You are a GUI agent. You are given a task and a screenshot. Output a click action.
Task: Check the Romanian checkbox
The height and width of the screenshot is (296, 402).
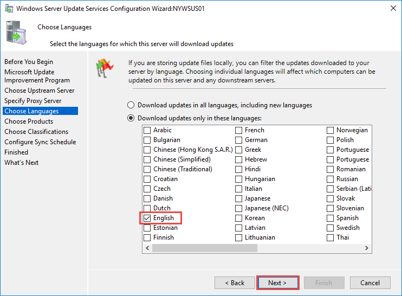pyautogui.click(x=330, y=169)
